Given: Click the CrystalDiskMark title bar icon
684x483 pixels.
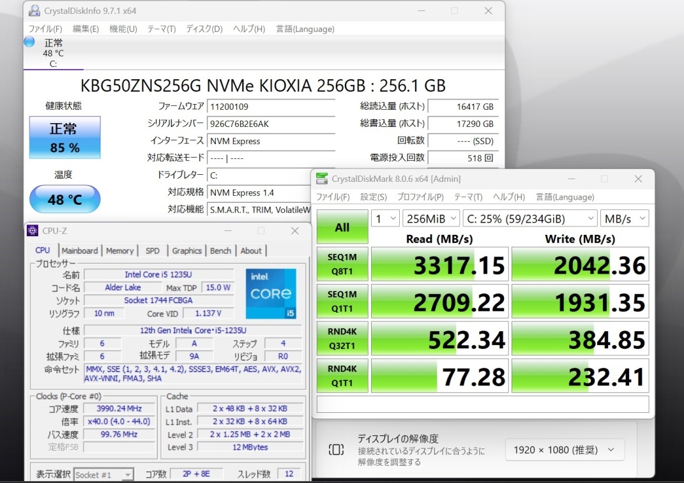Looking at the screenshot, I should 322,179.
